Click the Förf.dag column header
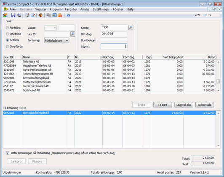The image size is (224, 177). 133,57
